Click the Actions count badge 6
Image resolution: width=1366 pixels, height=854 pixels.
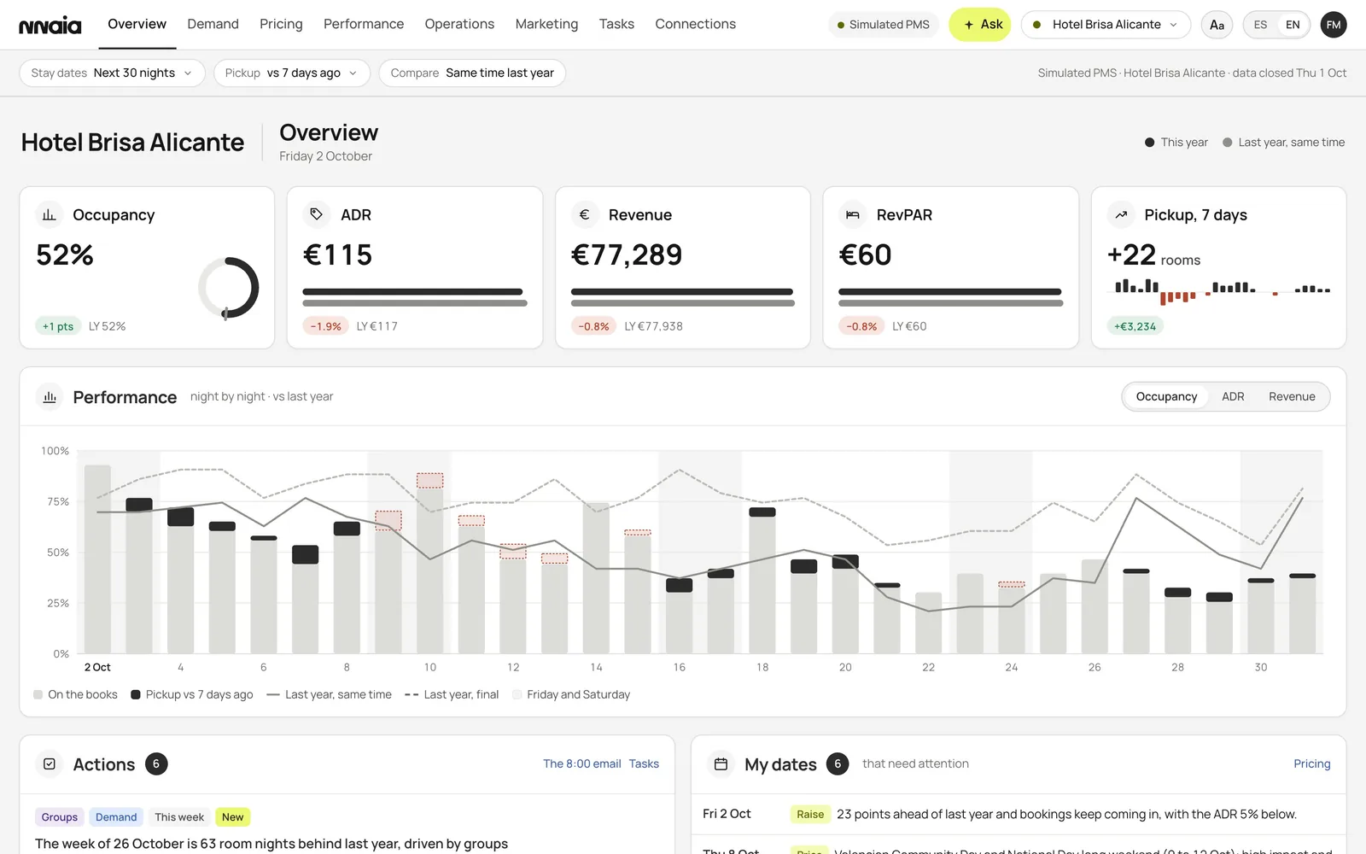156,763
